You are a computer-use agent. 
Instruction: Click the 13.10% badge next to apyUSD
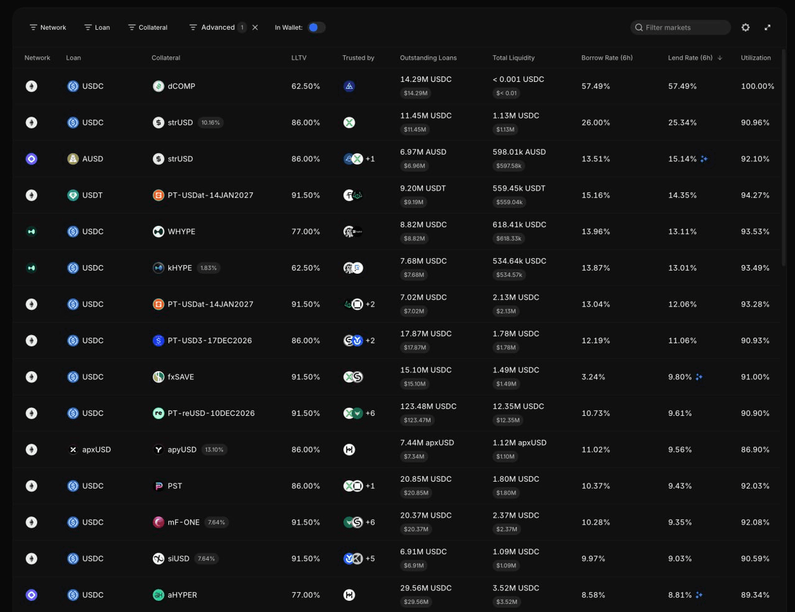pyautogui.click(x=214, y=450)
